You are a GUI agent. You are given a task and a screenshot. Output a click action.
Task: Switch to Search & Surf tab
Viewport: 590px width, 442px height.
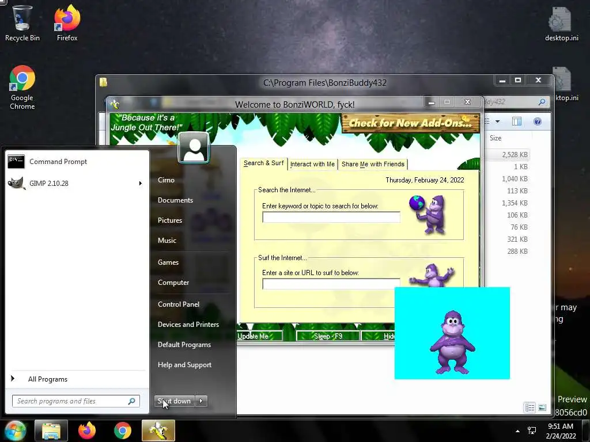[263, 163]
